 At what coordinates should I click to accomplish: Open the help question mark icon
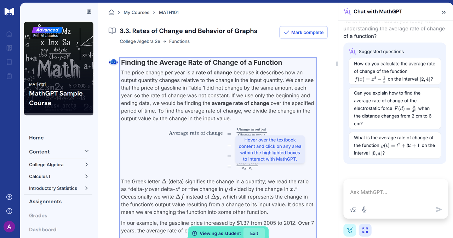coord(10,211)
